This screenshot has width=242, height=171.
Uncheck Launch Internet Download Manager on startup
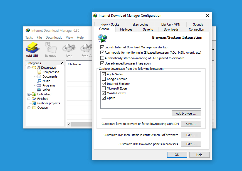click(102, 47)
